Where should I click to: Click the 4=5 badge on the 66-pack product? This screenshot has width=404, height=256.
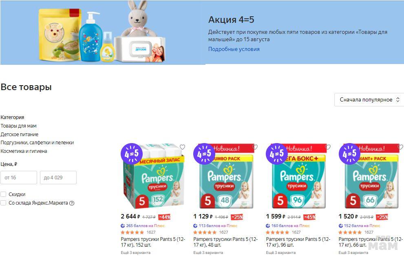tap(350, 154)
